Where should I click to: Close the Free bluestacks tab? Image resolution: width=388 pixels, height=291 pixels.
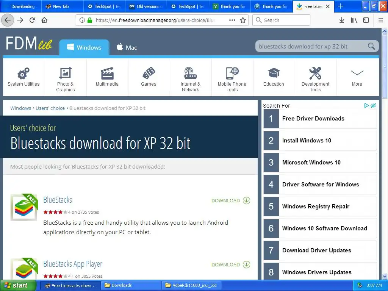328,6
